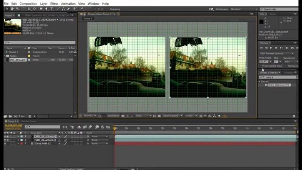302x170 pixels.
Task: Toggle Snapping checkbox in toolbar
Action: [x=108, y=9]
